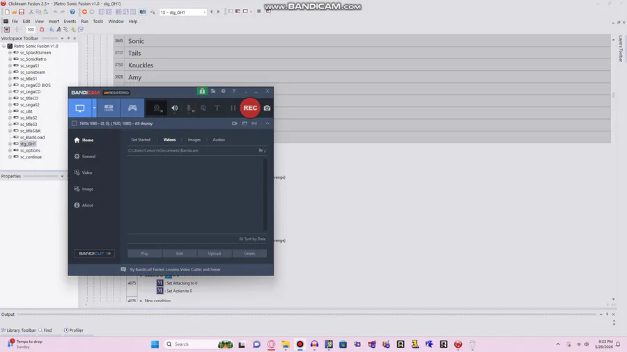This screenshot has width=627, height=352.
Task: Open the Video settings in Bandicam
Action: click(x=83, y=173)
